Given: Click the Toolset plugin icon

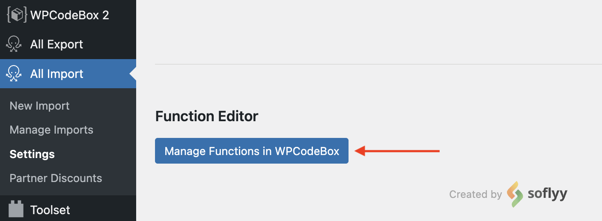Looking at the screenshot, I should (x=16, y=209).
